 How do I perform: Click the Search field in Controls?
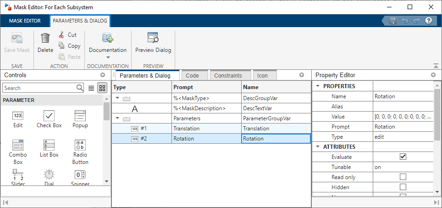point(39,88)
